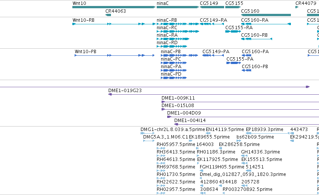The image size is (319, 195).
Task: Select the 514251 feature
Action: (249, 171)
